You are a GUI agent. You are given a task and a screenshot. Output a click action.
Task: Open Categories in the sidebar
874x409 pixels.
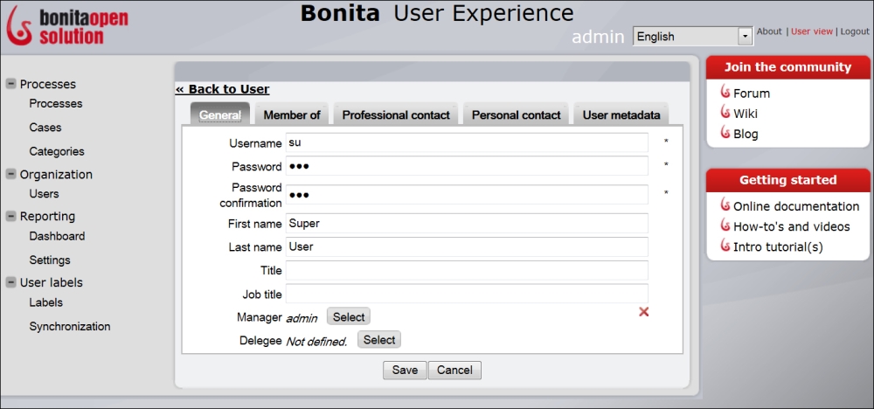57,151
